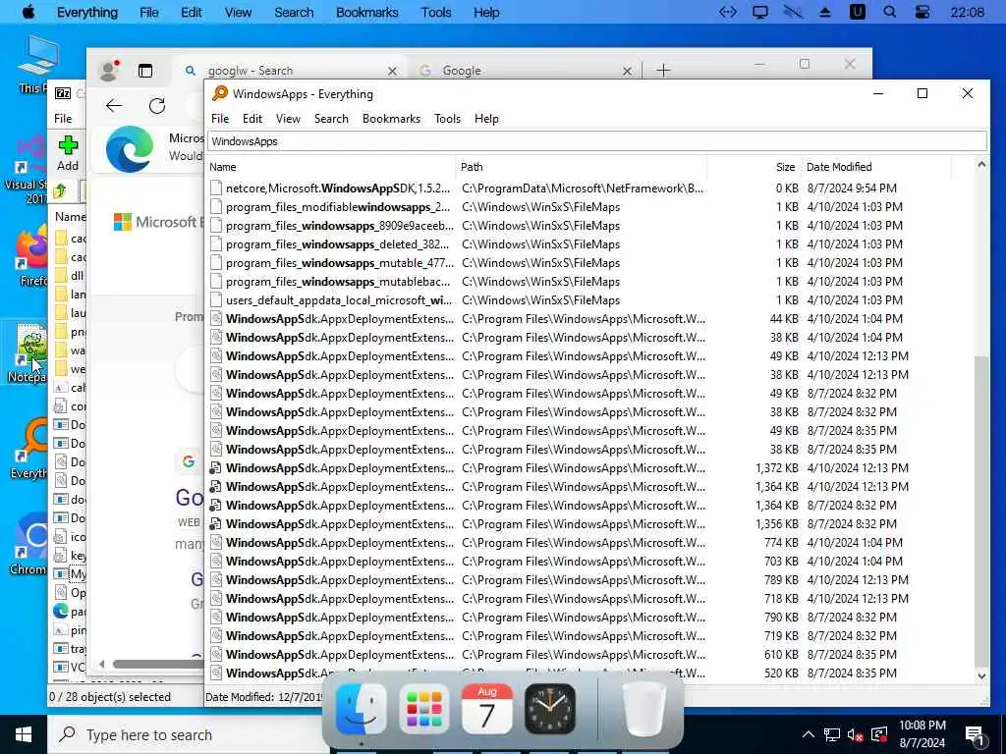This screenshot has height=754, width=1006.
Task: Click the macOS menu bar clock 22:08
Action: tap(968, 12)
